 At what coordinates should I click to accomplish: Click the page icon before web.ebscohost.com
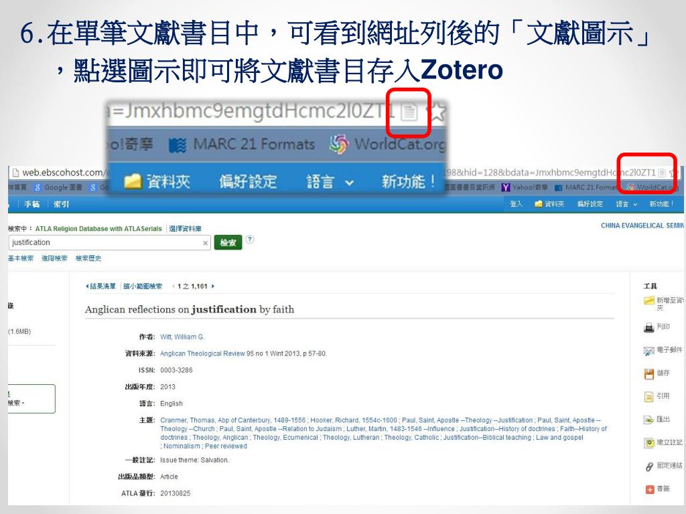[16, 173]
